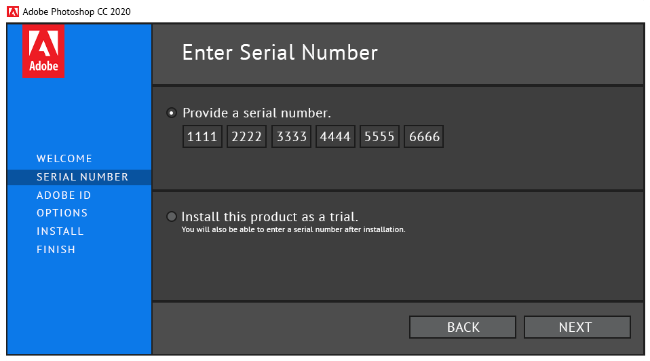
Task: Click the serial field containing 5555
Action: (379, 136)
